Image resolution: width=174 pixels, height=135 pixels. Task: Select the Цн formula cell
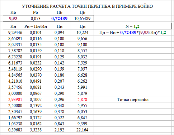coord(132,32)
